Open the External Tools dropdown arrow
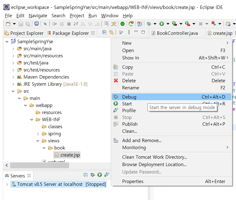The height and width of the screenshot is (200, 236). coord(194,24)
